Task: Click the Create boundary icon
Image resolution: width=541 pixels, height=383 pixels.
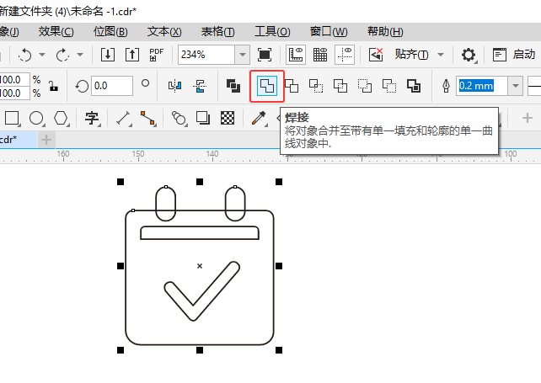Action: coord(414,86)
